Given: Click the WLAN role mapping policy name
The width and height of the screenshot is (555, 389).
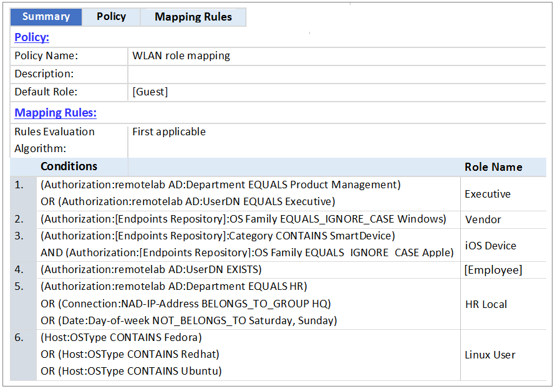Looking at the screenshot, I should point(181,55).
